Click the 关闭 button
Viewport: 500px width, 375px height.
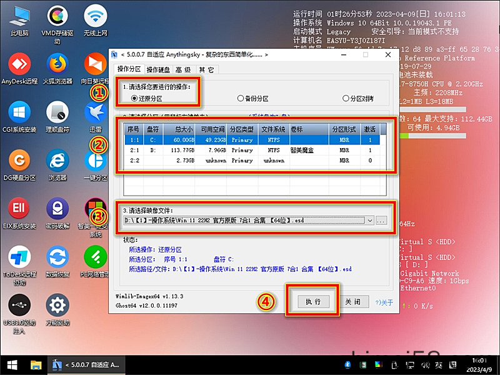coord(353,301)
